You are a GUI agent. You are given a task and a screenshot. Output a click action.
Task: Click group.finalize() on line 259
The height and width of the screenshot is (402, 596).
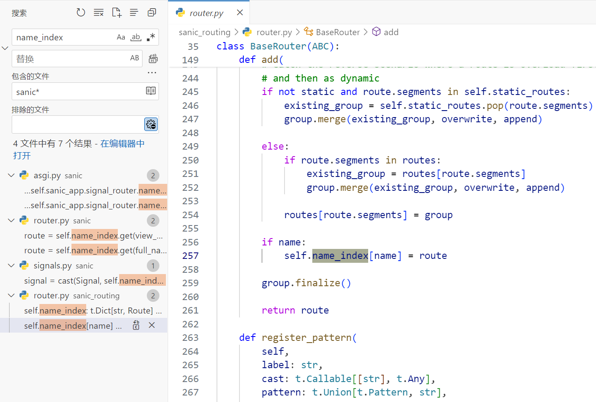click(x=306, y=283)
